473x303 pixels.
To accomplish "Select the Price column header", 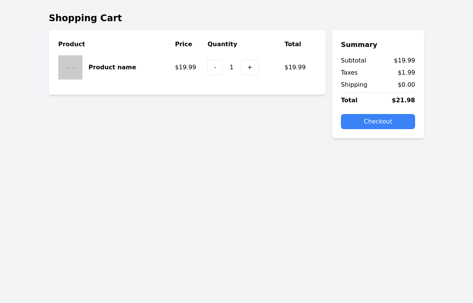I will [x=184, y=44].
